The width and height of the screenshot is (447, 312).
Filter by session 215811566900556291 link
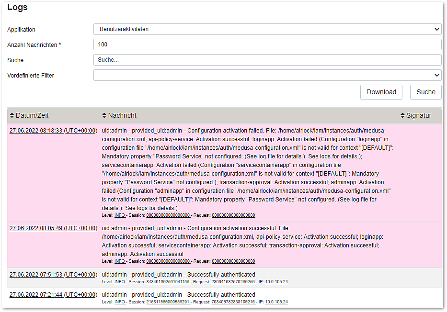click(x=168, y=302)
